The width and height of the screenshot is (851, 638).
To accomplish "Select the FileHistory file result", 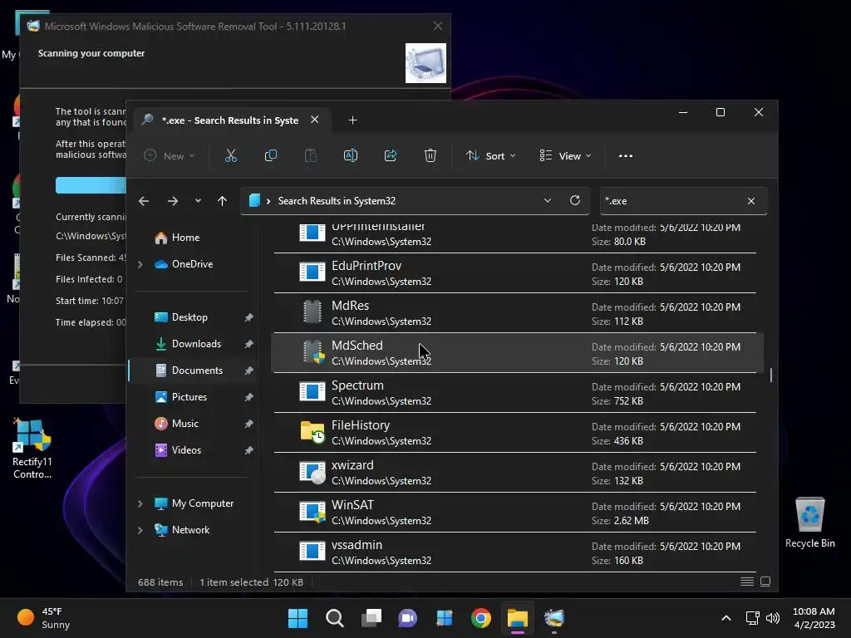I will [517, 433].
